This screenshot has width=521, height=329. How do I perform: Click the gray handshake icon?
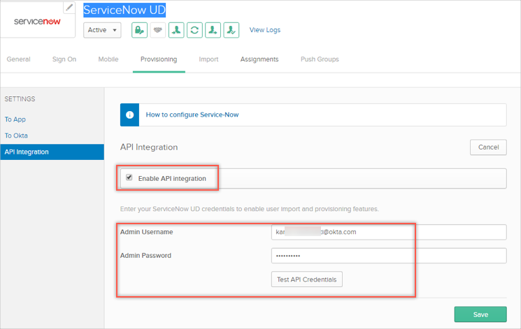pos(158,30)
